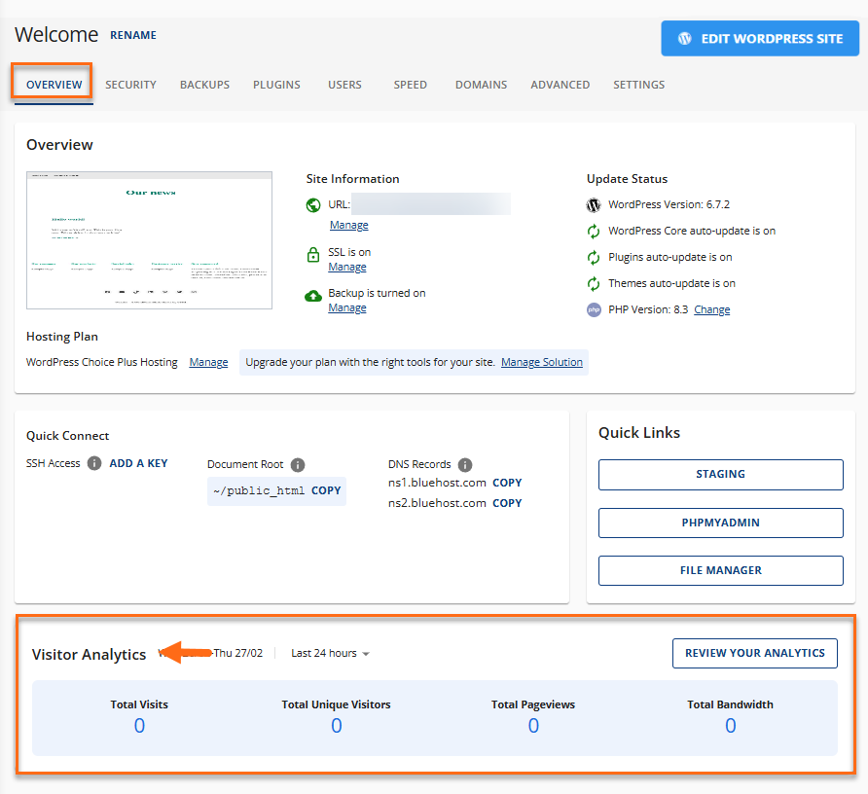This screenshot has width=868, height=794.
Task: View the Domains tab
Action: (481, 85)
